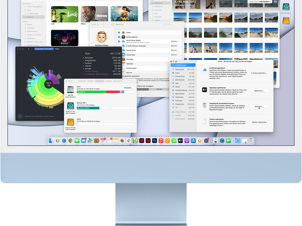Open Optionen for iCloud-Mail
The height and width of the screenshot is (226, 302).
(175, 55)
